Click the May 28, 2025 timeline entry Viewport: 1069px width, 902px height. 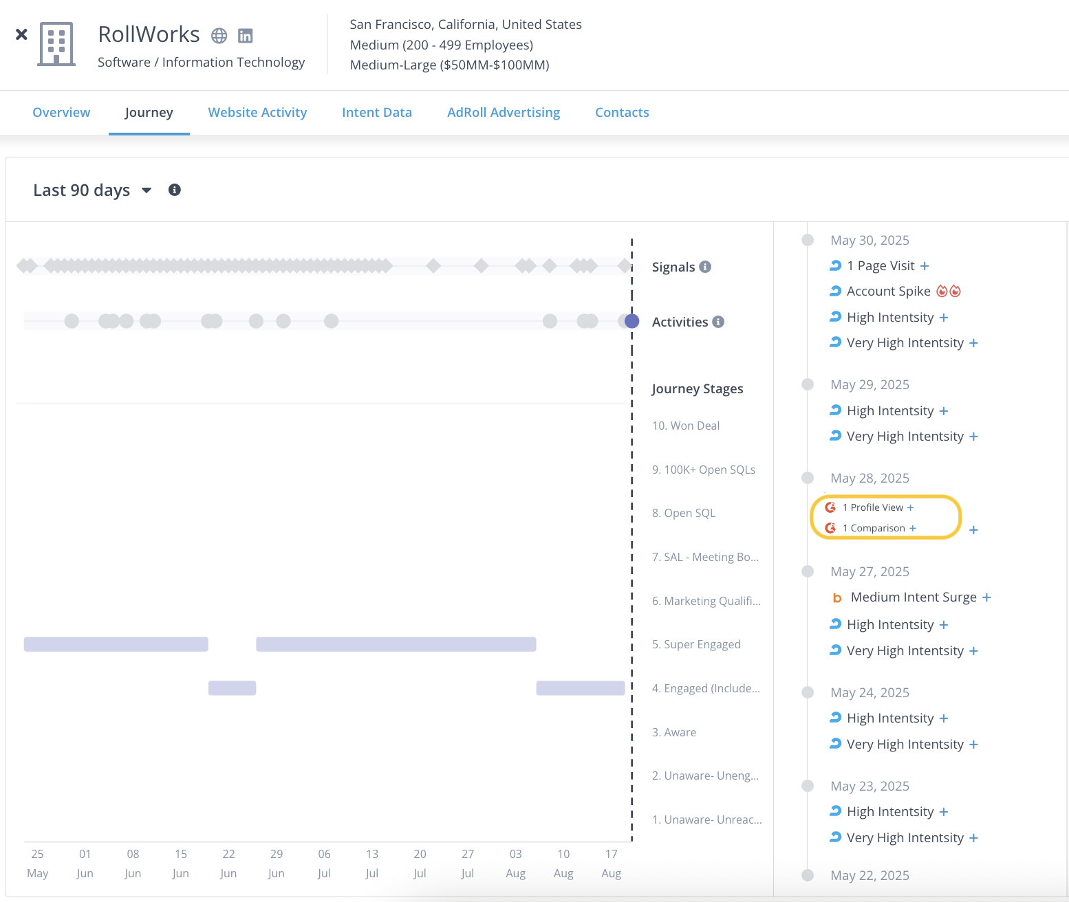[x=870, y=478]
